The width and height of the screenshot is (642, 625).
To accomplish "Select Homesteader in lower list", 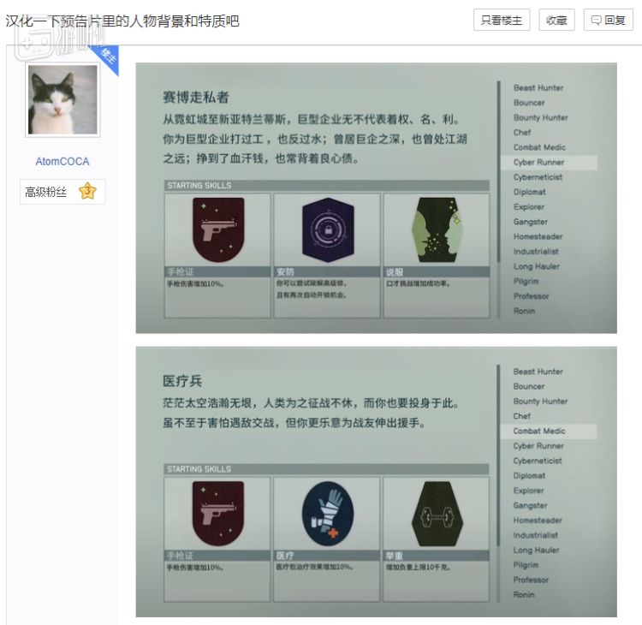I will pos(538,521).
